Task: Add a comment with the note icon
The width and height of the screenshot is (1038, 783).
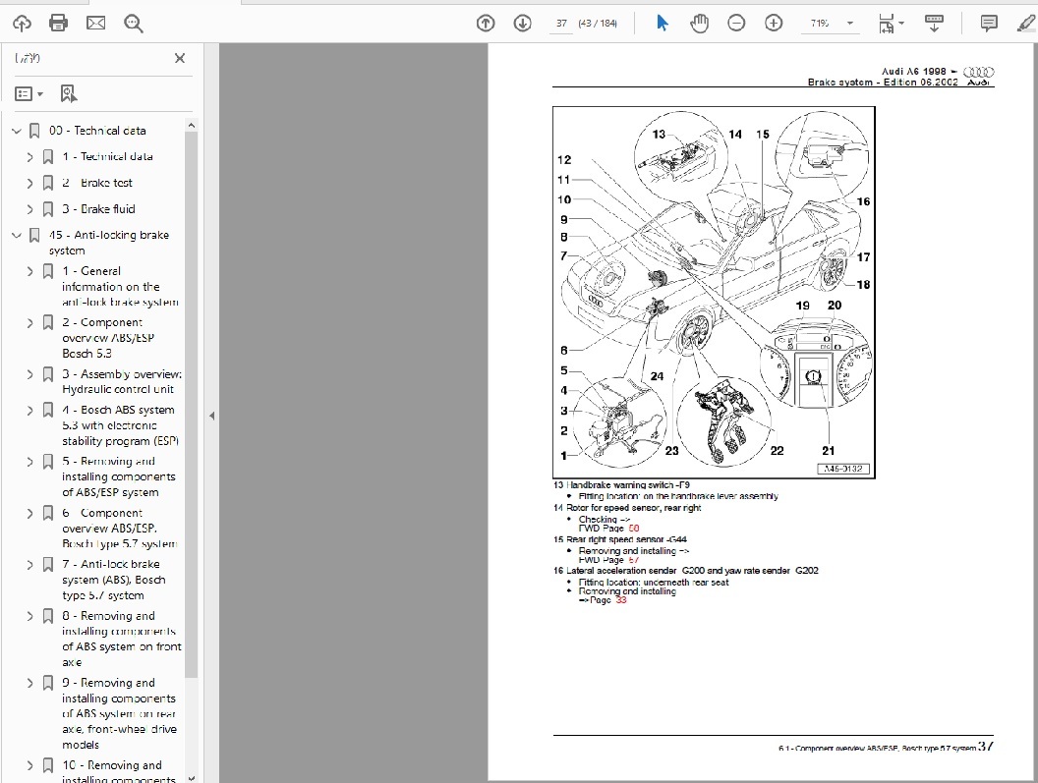Action: [988, 24]
